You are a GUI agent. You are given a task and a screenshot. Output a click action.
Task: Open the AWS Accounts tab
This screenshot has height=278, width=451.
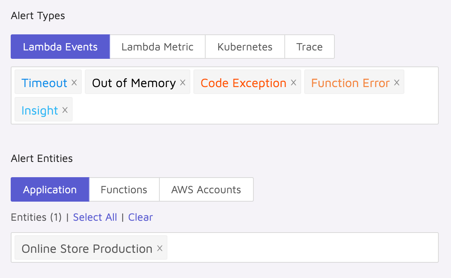[206, 189]
